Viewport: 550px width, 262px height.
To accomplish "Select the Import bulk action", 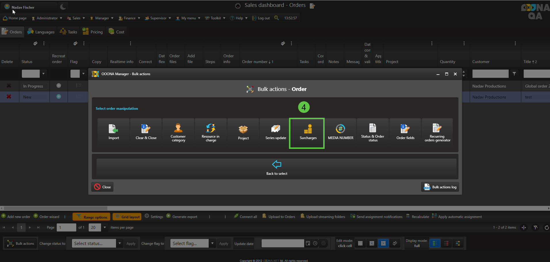I will click(114, 133).
